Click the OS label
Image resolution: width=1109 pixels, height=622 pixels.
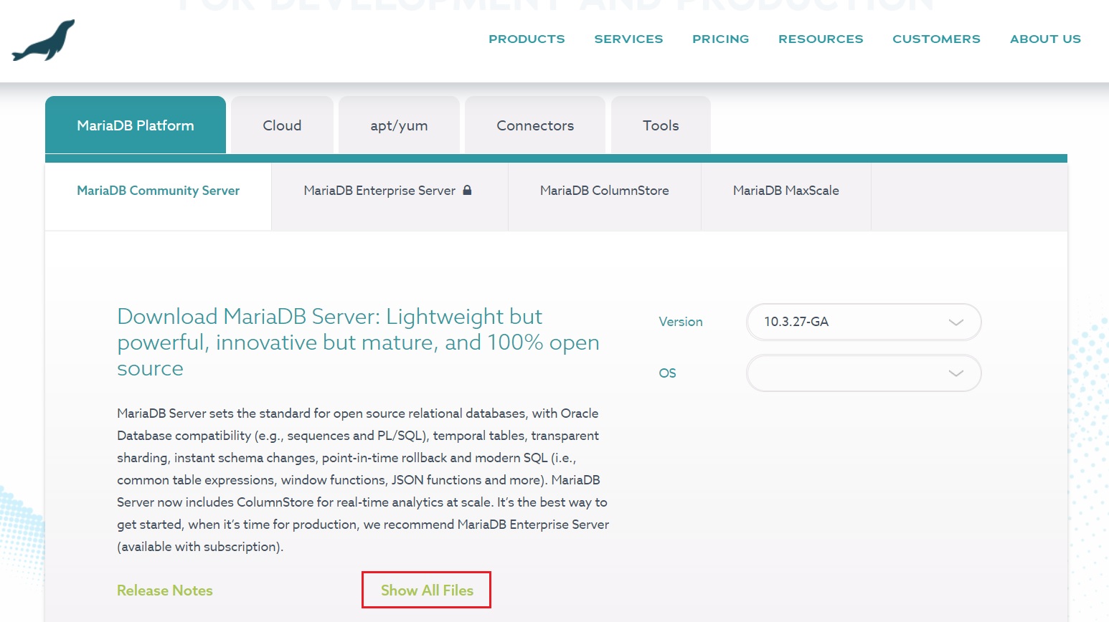point(667,373)
